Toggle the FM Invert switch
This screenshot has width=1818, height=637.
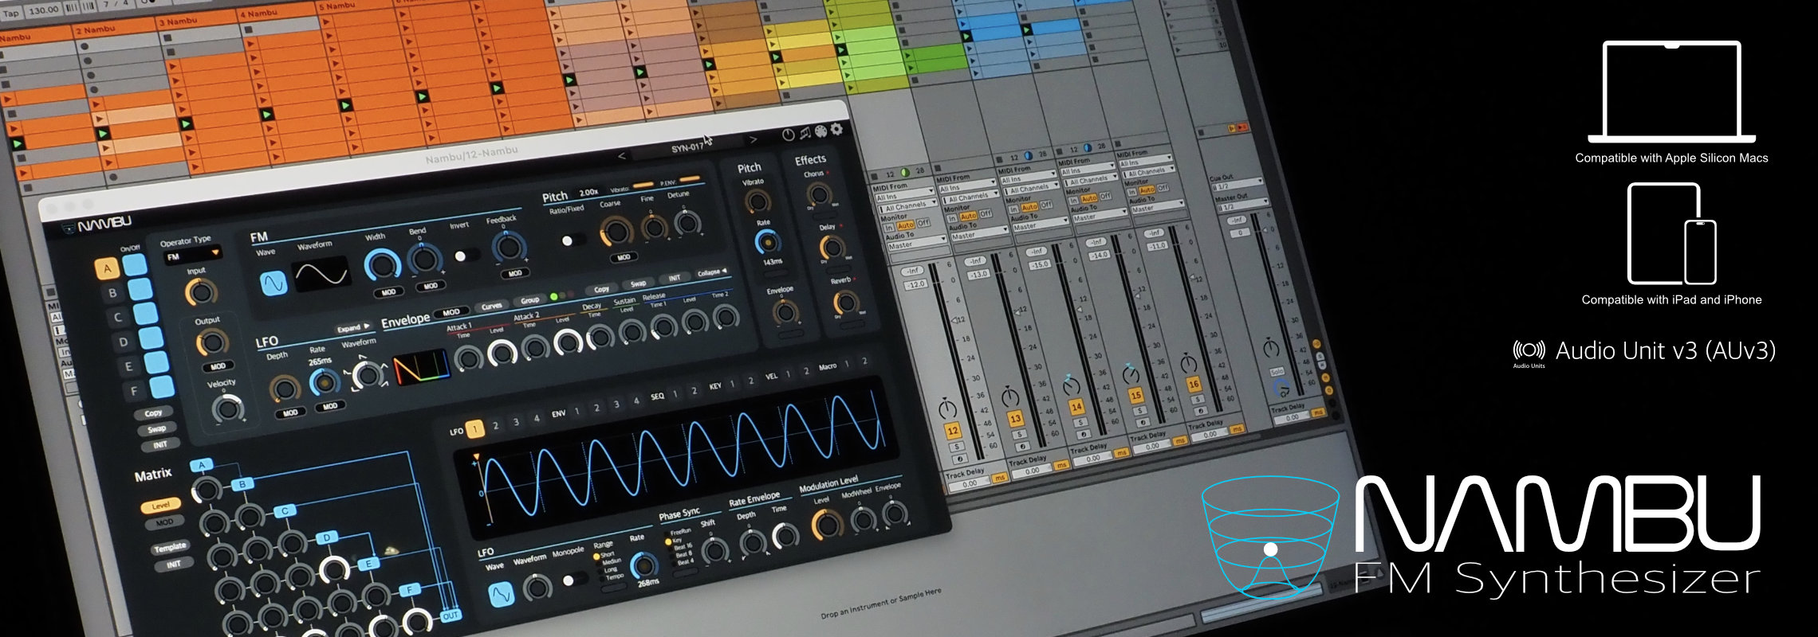[x=464, y=256]
